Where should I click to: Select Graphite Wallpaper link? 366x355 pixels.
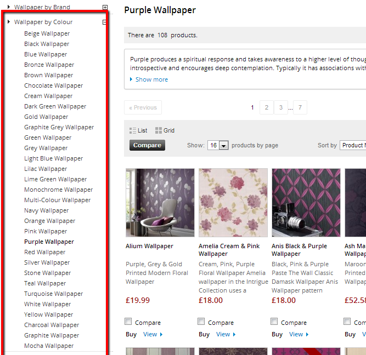[52, 335]
